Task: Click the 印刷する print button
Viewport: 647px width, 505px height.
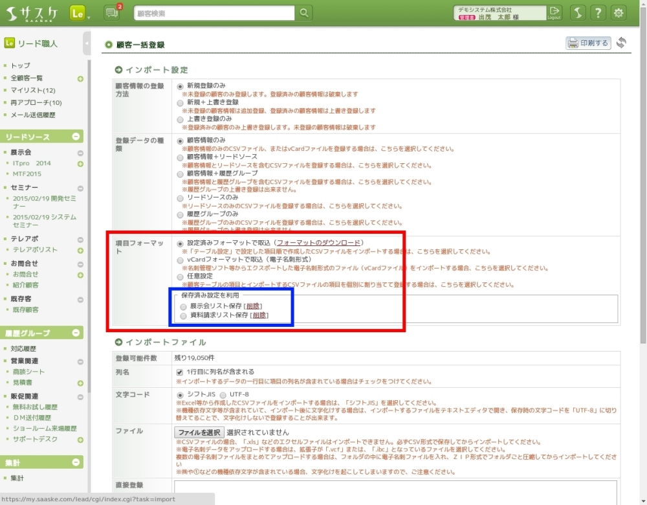Action: 588,43
